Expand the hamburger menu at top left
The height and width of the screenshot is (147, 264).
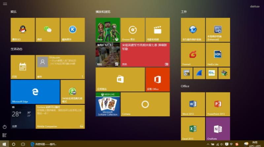click(x=5, y=4)
